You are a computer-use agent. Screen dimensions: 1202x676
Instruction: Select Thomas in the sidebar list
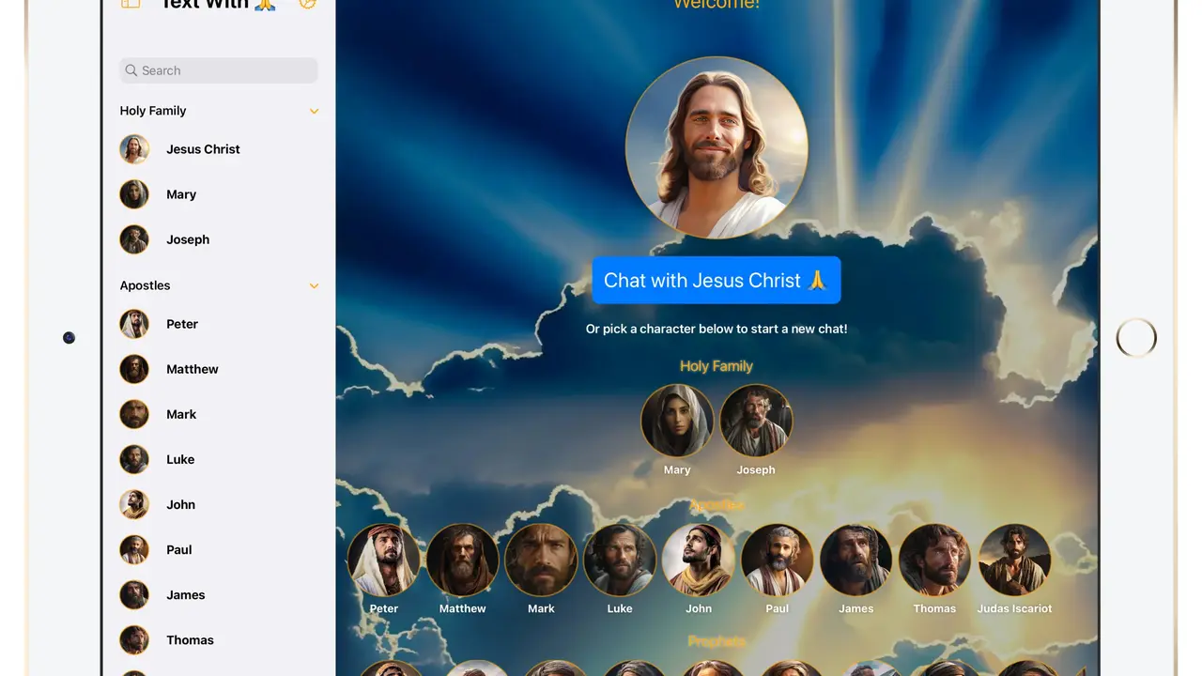[219, 639]
